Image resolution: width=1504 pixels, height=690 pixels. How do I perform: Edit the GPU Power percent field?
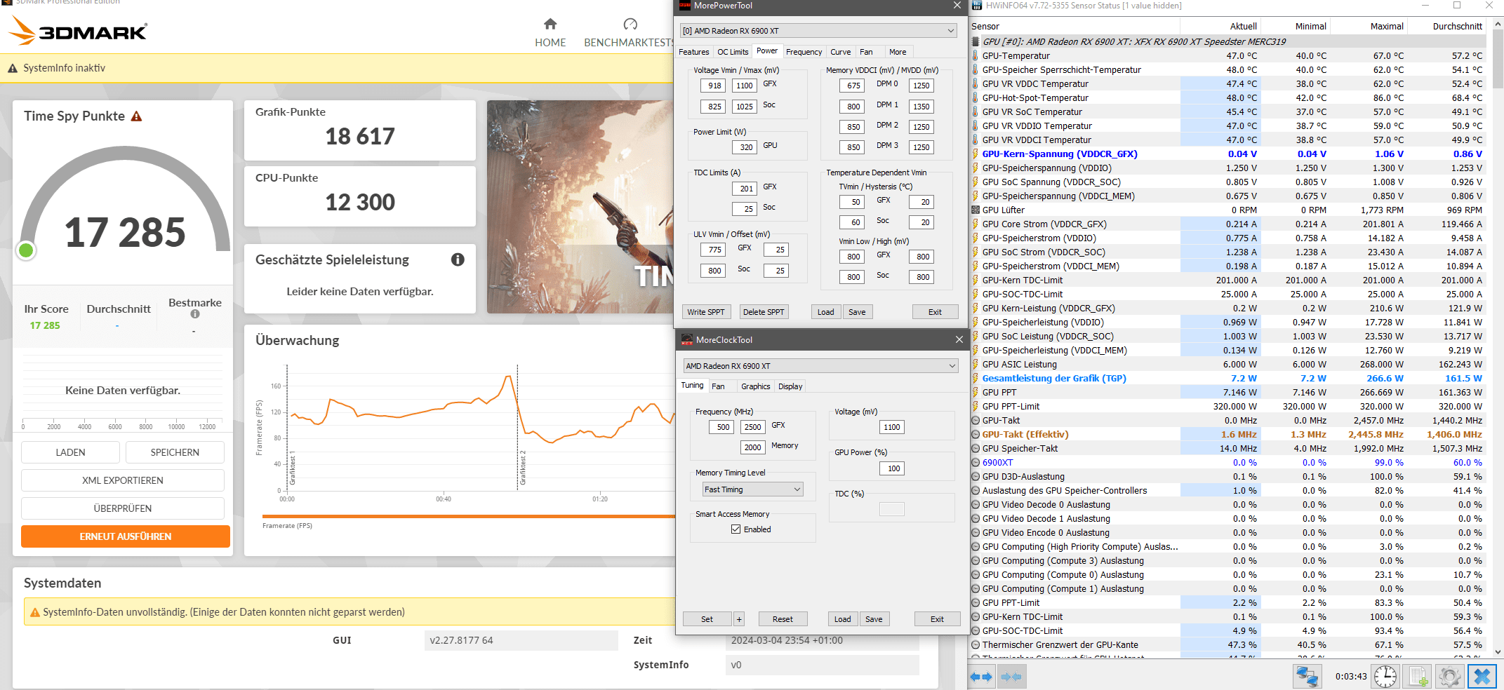[x=892, y=468]
